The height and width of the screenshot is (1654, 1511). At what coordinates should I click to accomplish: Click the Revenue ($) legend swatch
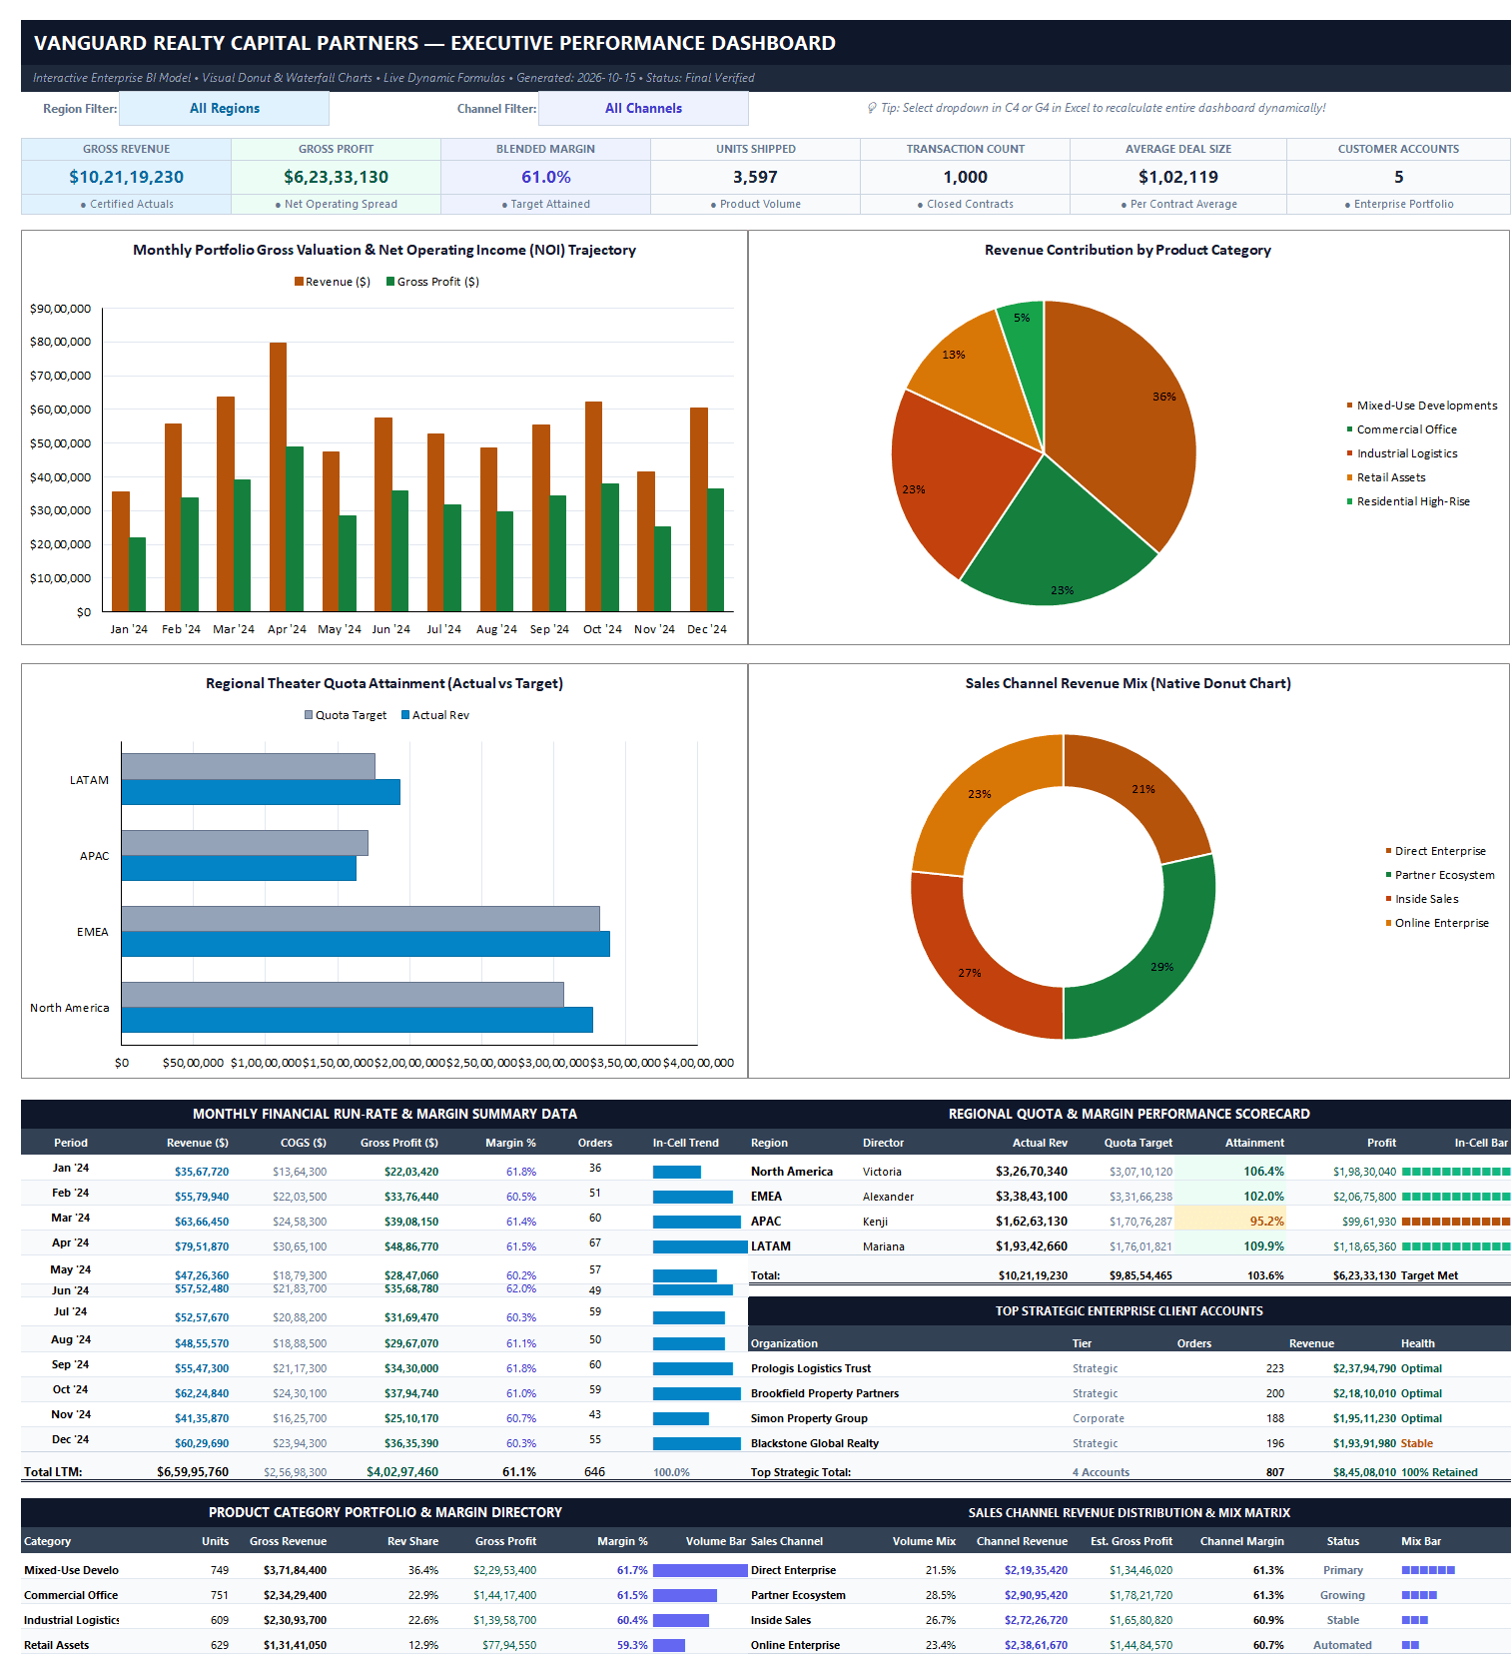(x=299, y=282)
